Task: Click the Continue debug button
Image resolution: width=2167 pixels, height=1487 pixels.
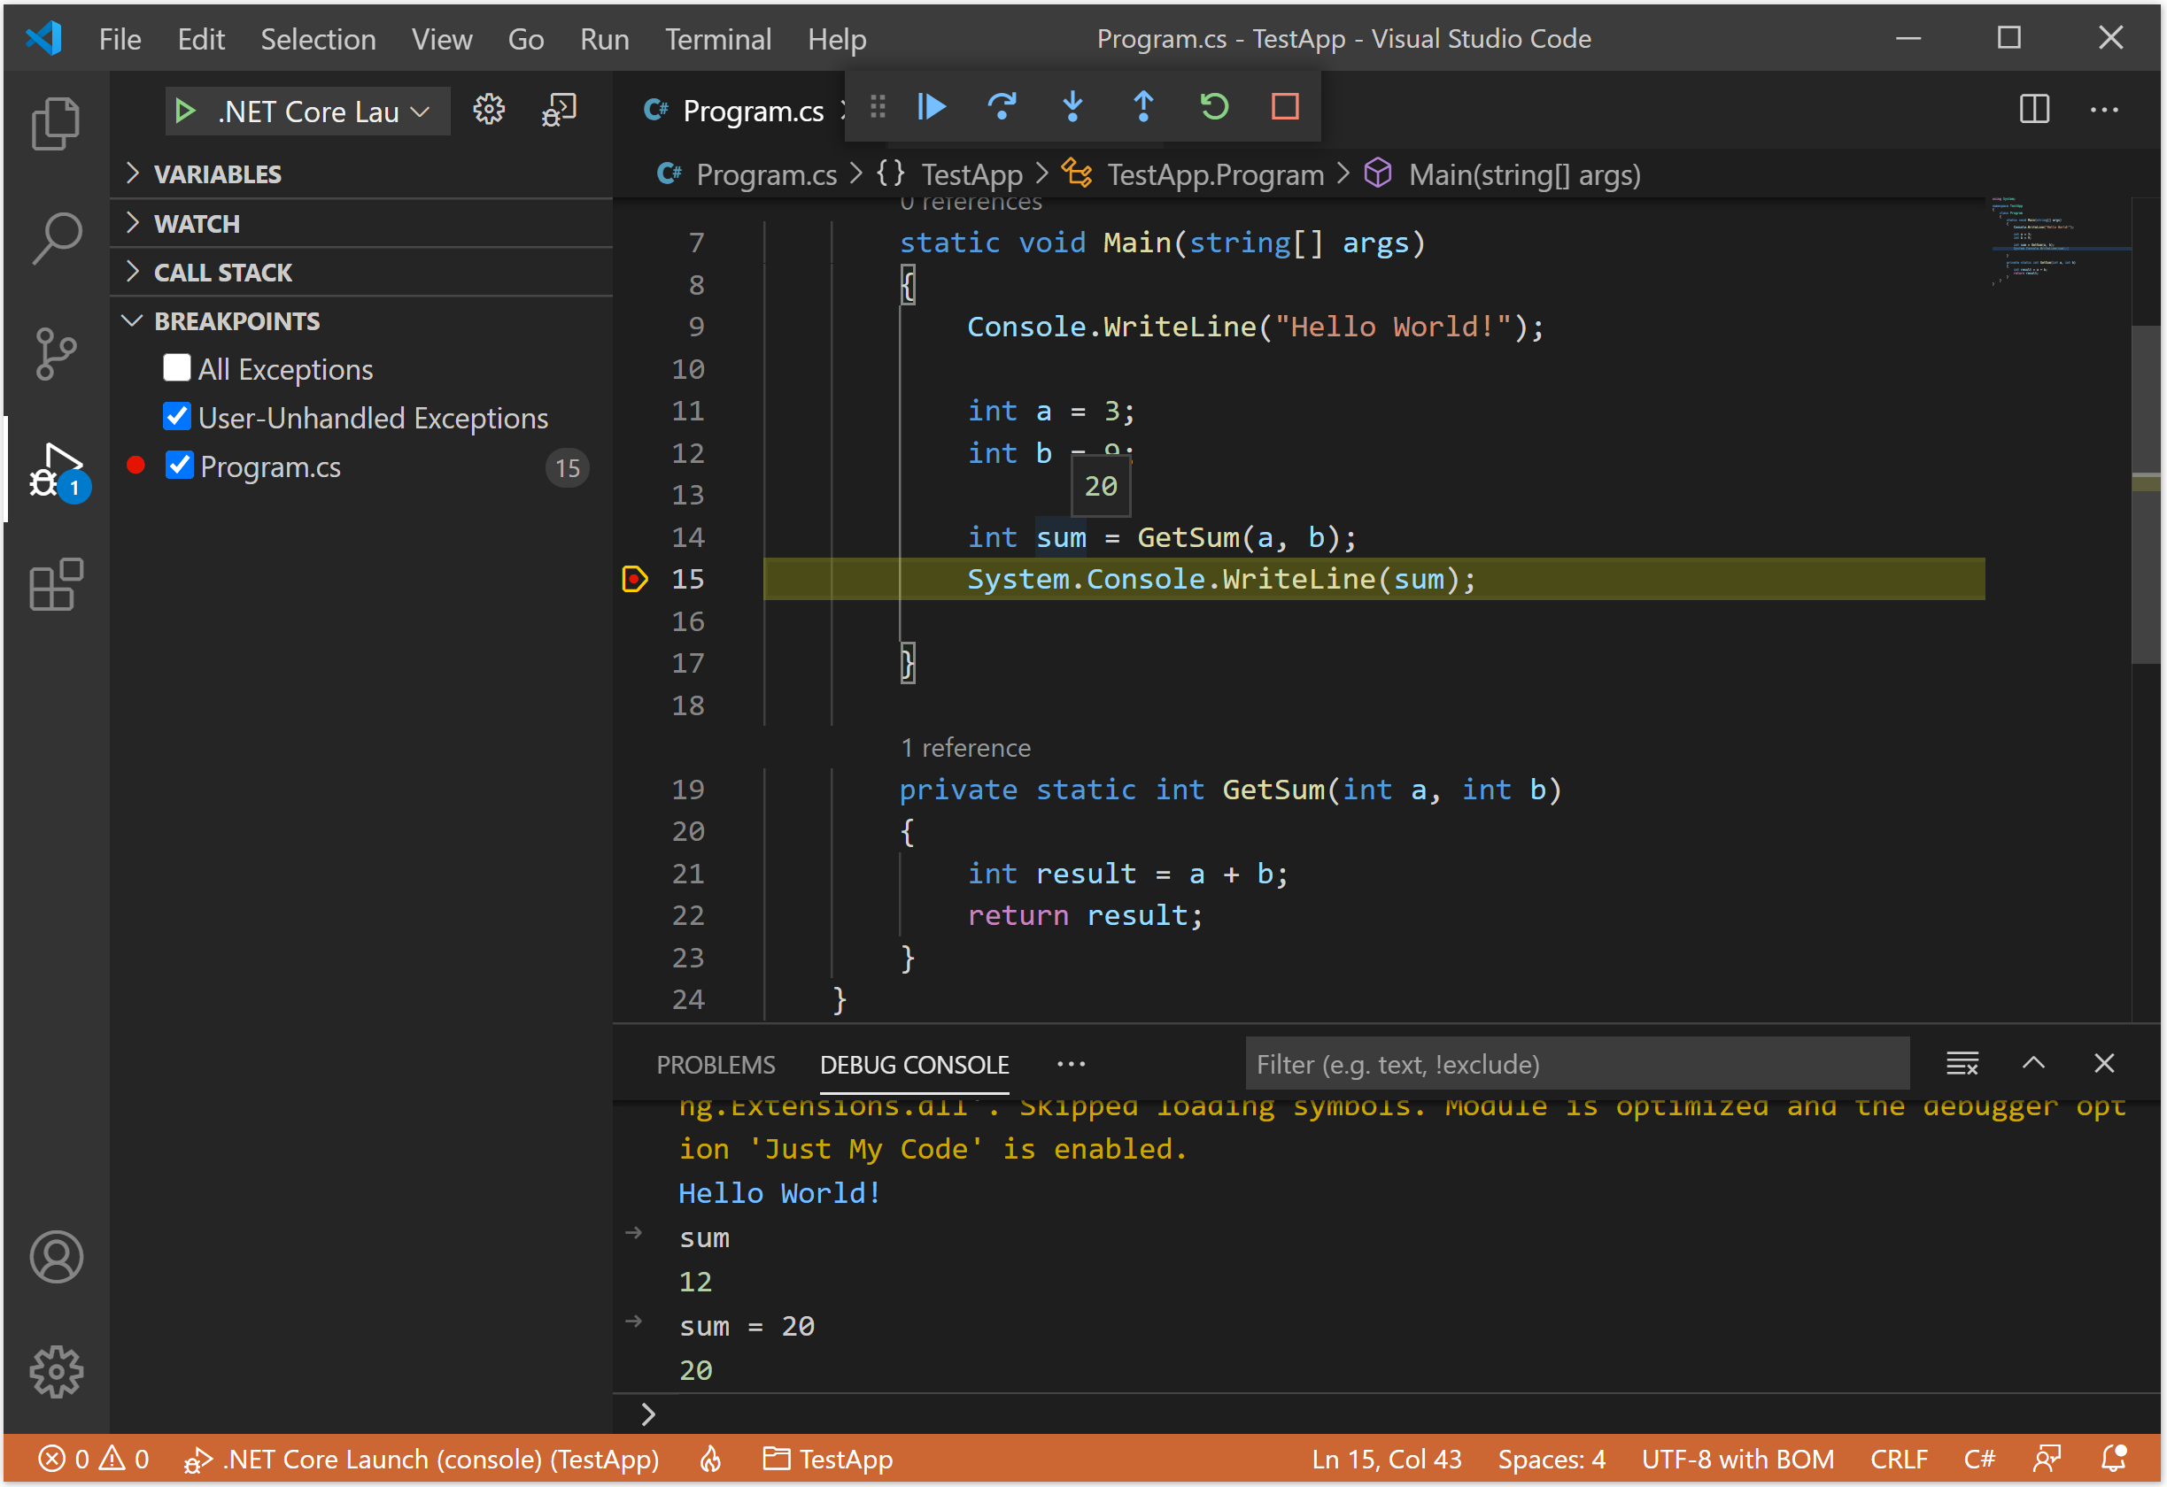Action: point(932,107)
